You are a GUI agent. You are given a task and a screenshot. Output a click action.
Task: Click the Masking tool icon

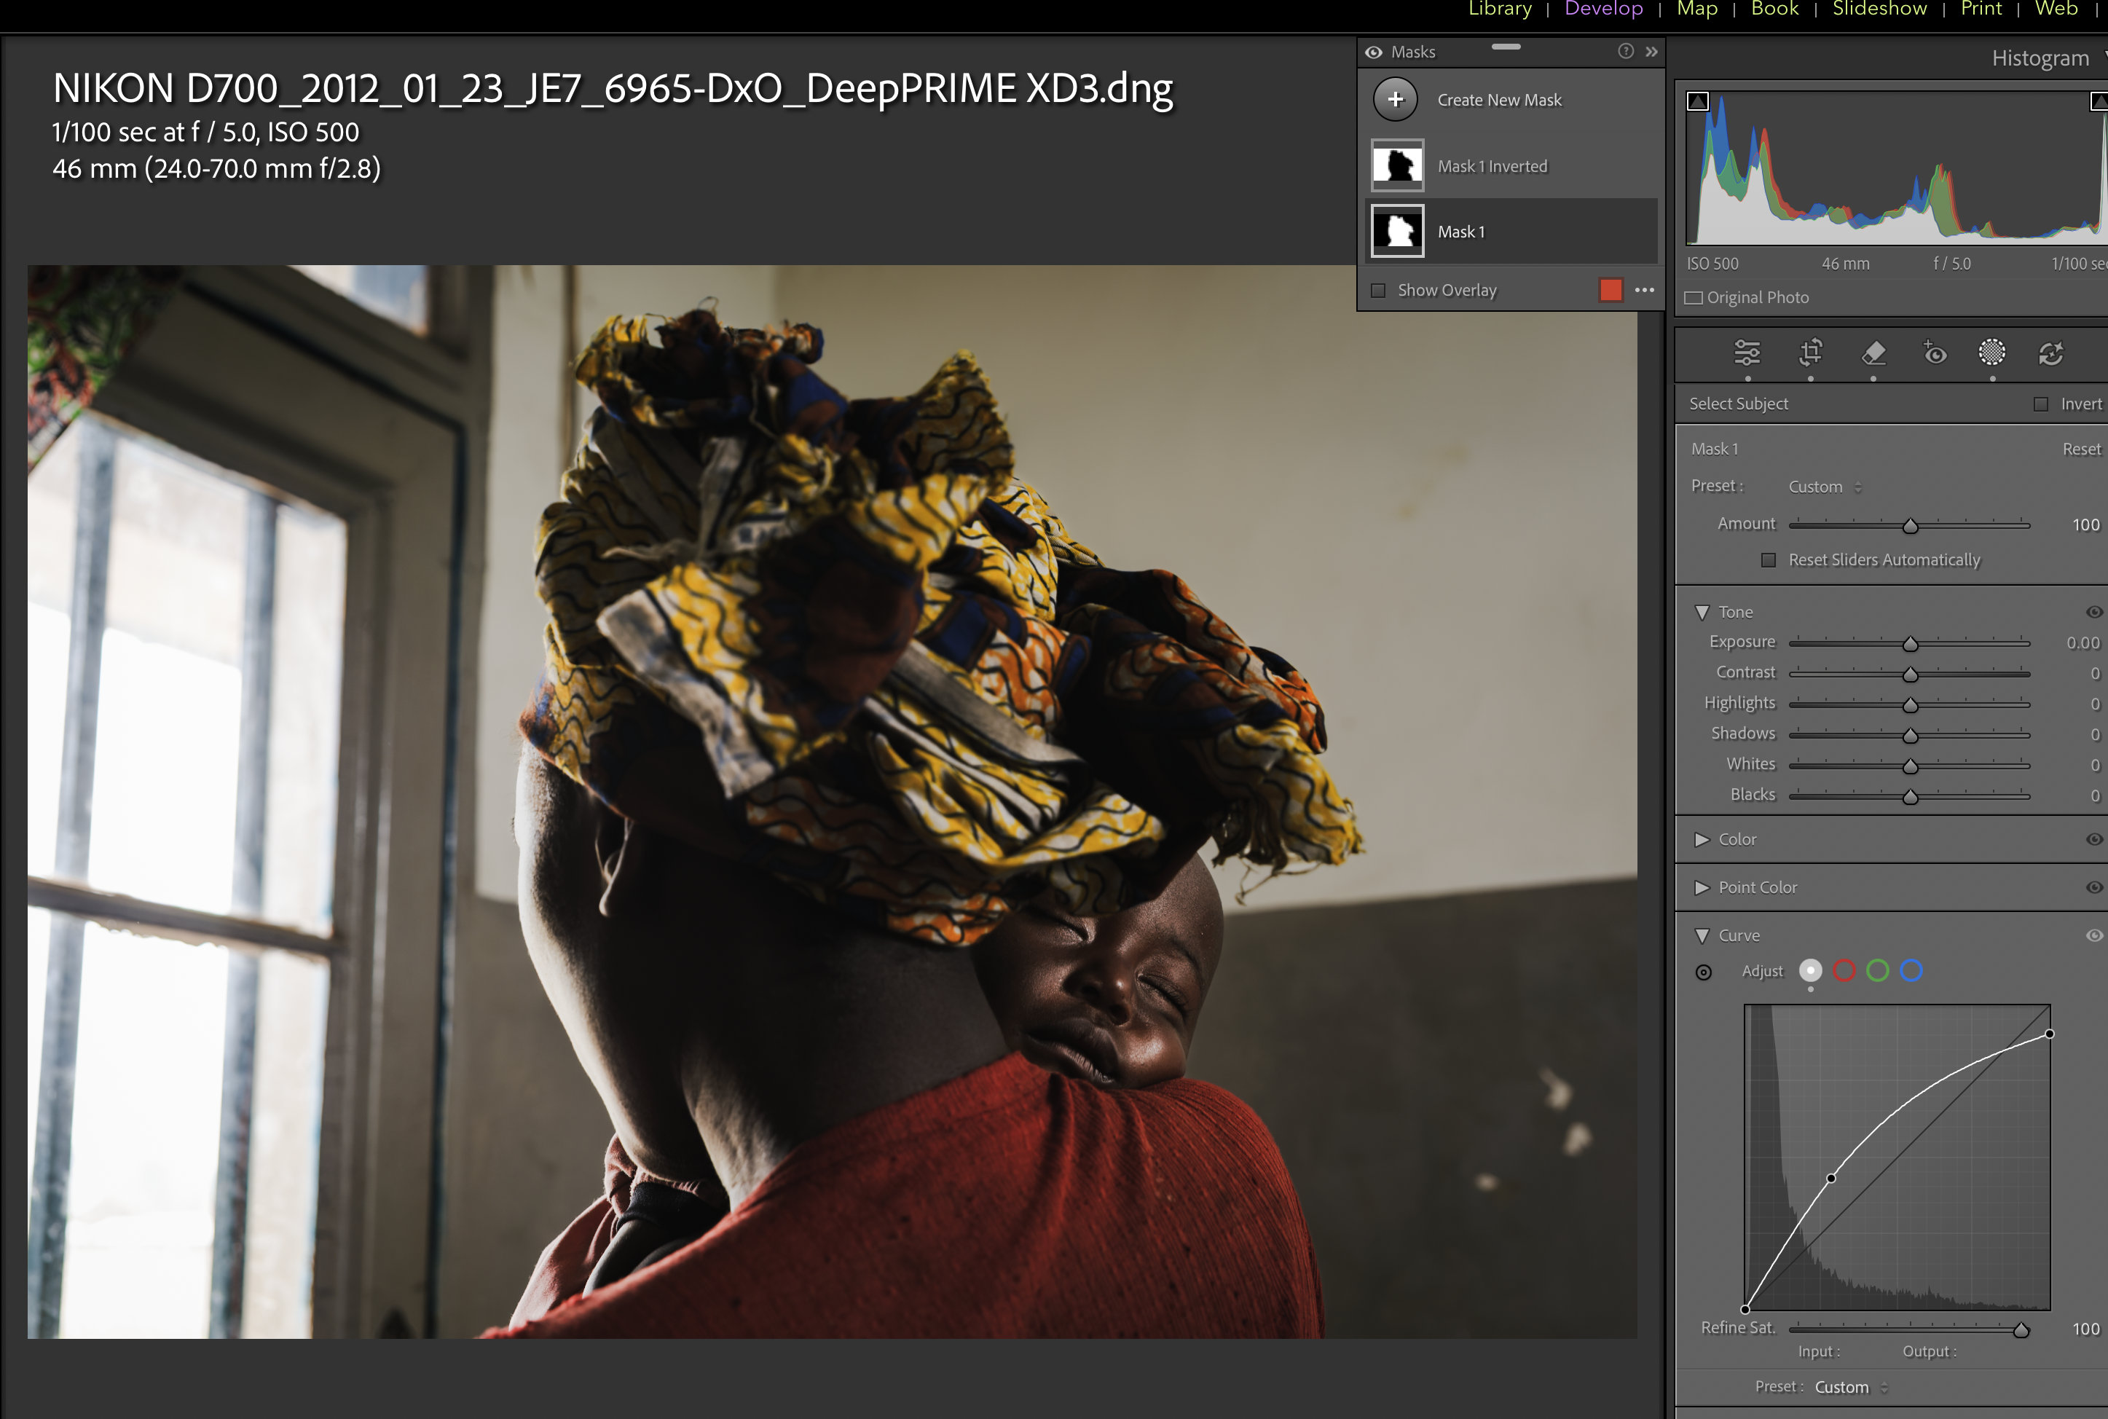pos(1992,353)
